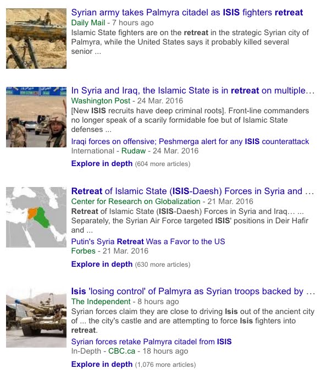Click the Center for Research on Globalization source
This screenshot has height=374, width=321.
point(136,201)
